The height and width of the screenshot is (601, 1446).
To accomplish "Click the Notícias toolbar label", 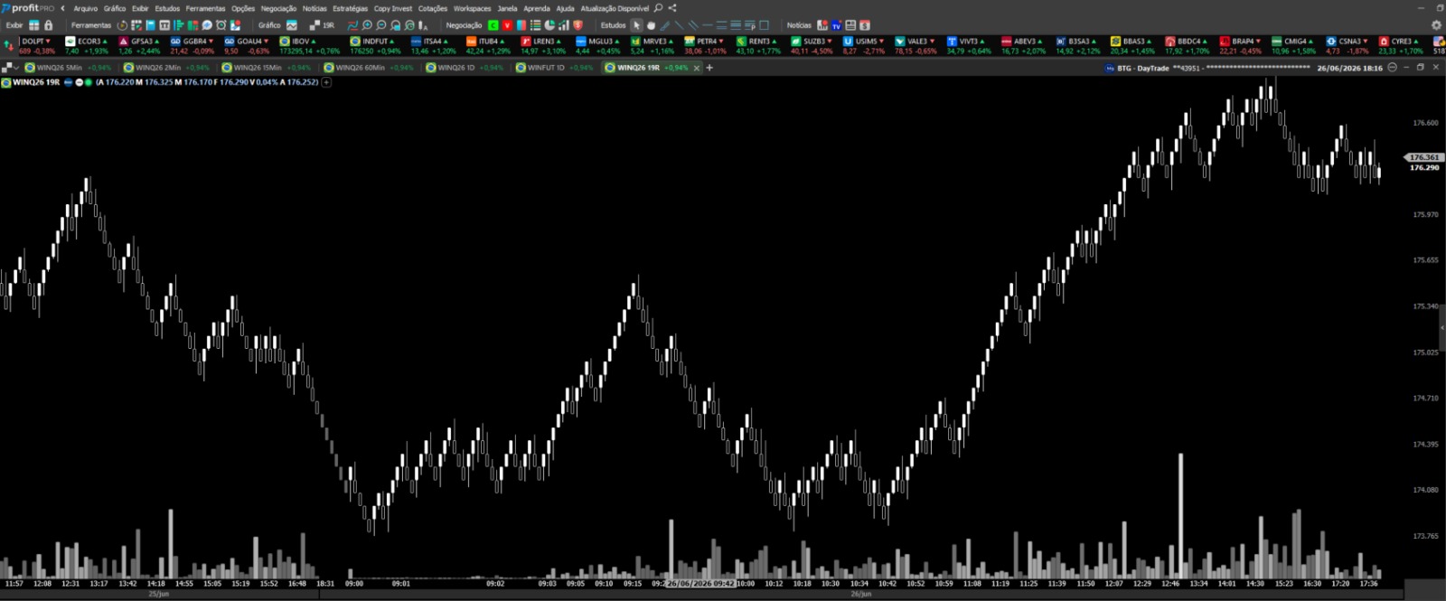I will pyautogui.click(x=799, y=25).
